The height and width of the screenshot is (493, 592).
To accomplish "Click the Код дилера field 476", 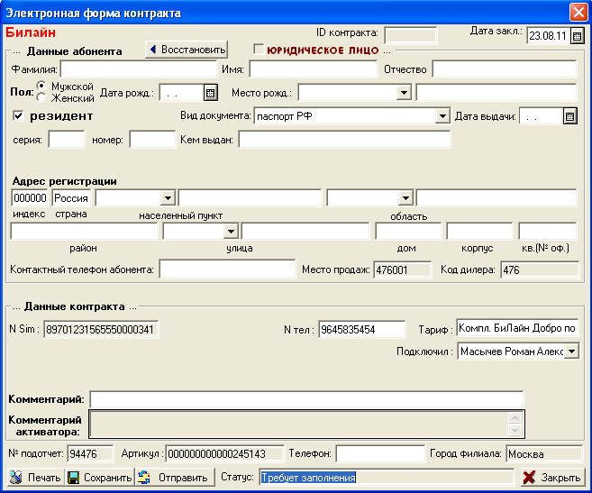I will tap(540, 269).
